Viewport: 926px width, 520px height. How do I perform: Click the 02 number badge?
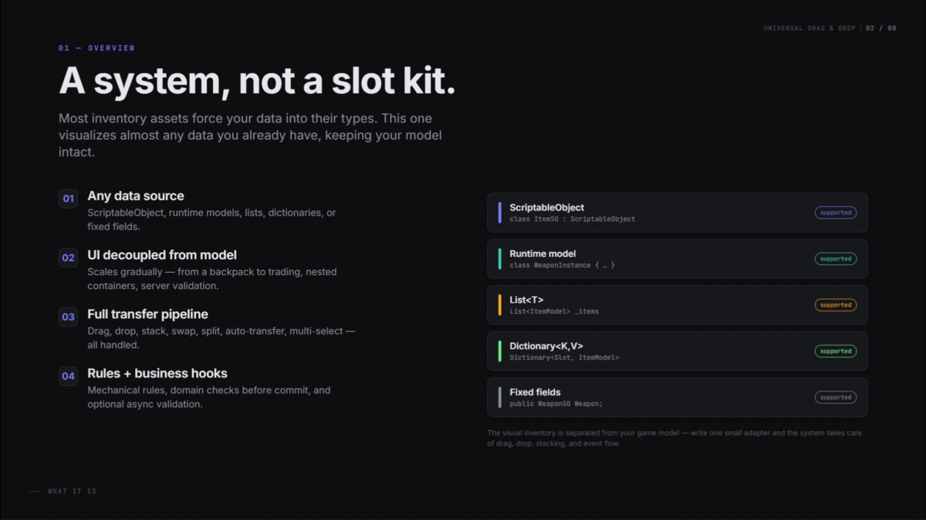(x=69, y=257)
